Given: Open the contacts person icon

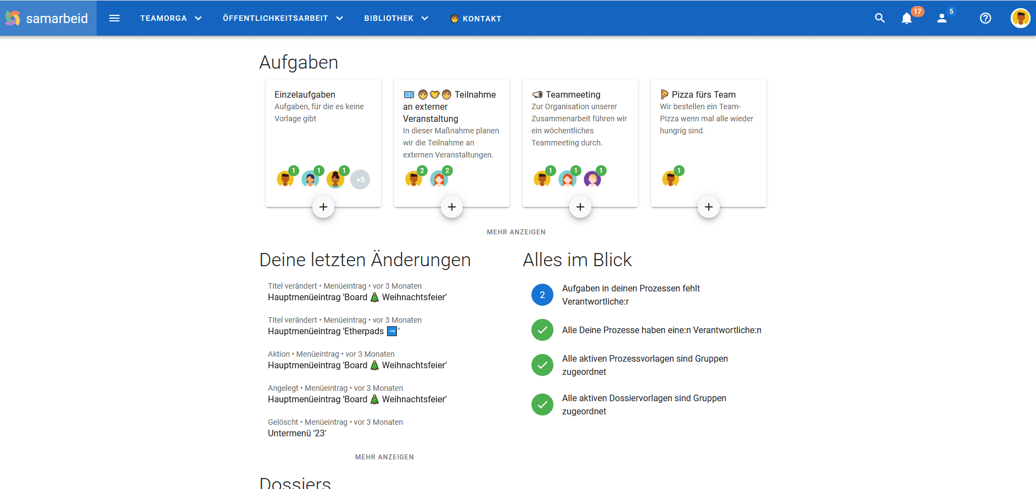Looking at the screenshot, I should 942,18.
